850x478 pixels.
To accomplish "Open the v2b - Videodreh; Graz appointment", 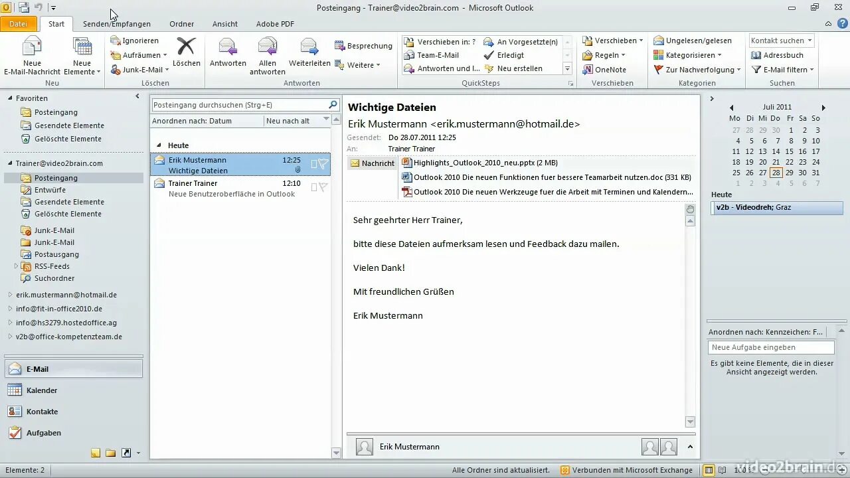I will (x=777, y=208).
